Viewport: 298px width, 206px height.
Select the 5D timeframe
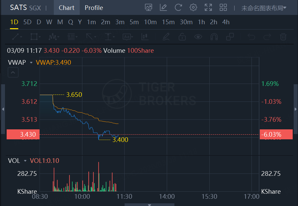point(27,22)
